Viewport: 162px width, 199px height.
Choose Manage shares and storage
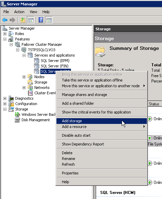pyautogui.click(x=102, y=95)
